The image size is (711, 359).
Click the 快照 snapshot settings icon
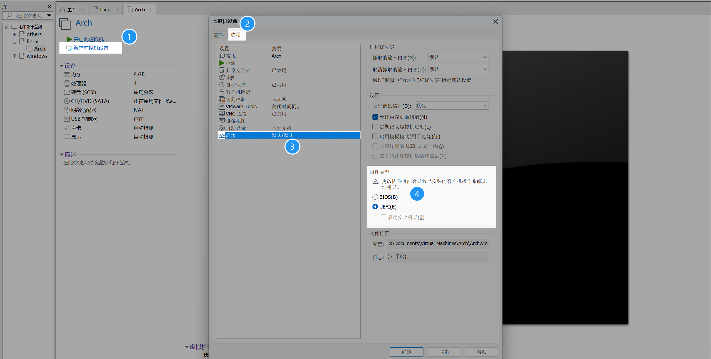[x=222, y=77]
